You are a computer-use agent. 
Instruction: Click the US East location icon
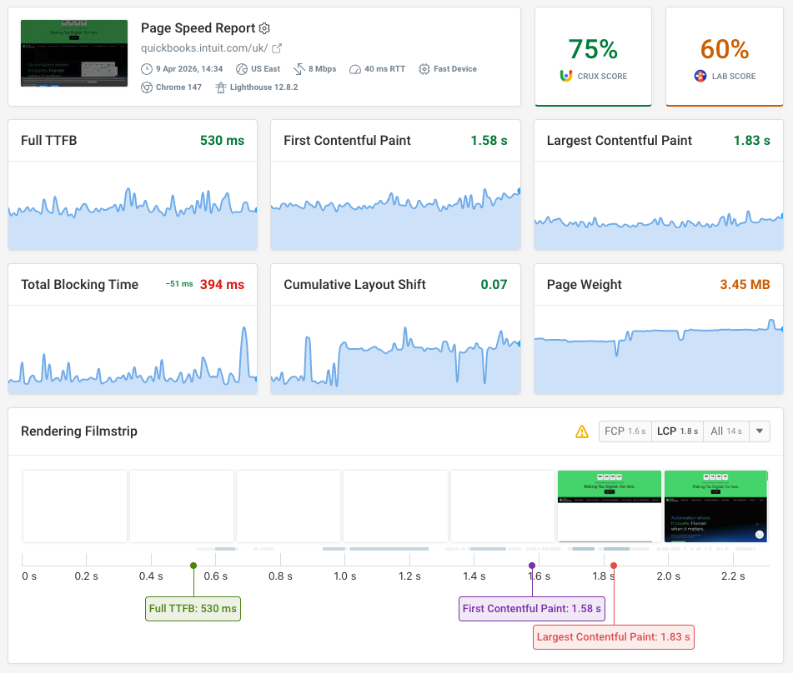click(x=241, y=69)
